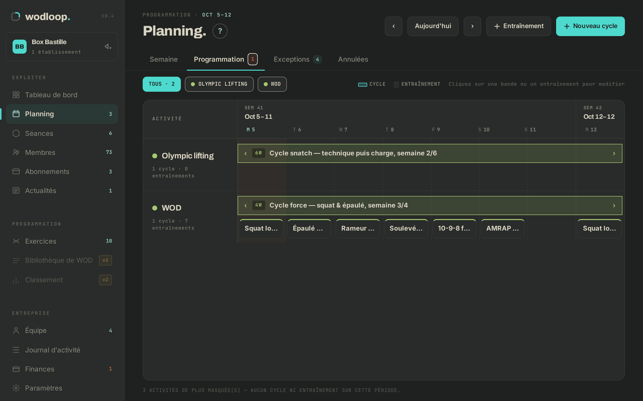Open the Classement sidebar link

coord(62,280)
